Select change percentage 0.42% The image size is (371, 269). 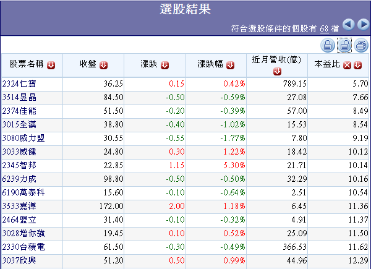pyautogui.click(x=234, y=83)
